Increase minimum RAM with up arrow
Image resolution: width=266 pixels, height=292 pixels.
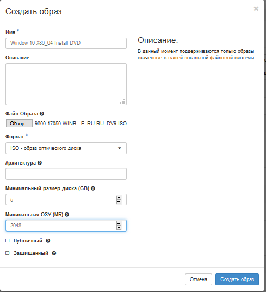[x=119, y=223]
